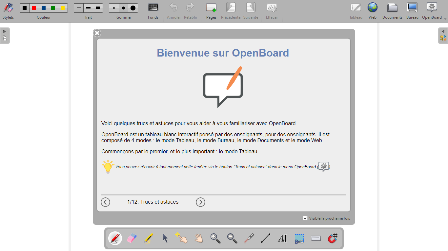Pick the red drawing color
Image resolution: width=448 pixels, height=251 pixels.
33,7
